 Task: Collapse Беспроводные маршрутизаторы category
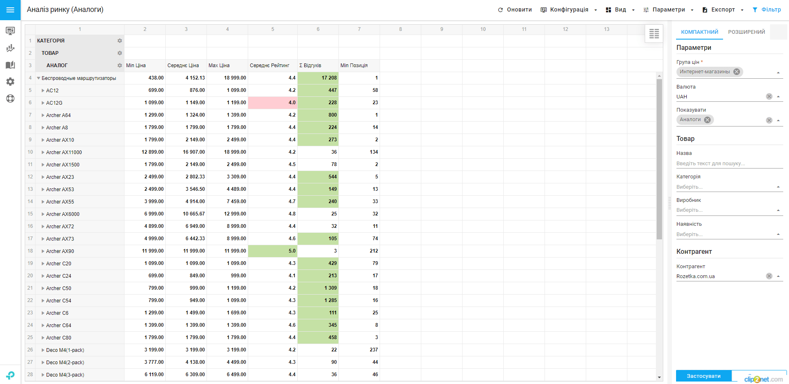(x=38, y=78)
